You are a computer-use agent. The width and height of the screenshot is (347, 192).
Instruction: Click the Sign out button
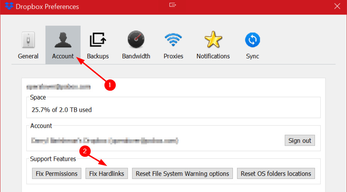click(300, 141)
